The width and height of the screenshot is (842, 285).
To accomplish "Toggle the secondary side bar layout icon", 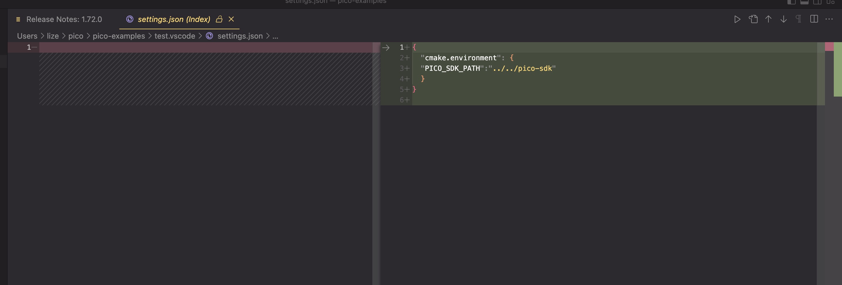I will [817, 2].
